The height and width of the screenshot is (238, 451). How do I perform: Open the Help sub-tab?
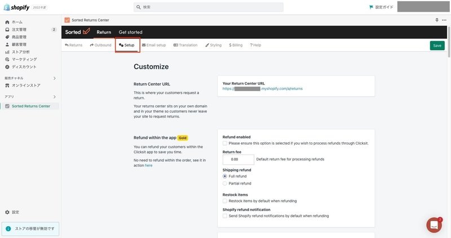coord(255,45)
